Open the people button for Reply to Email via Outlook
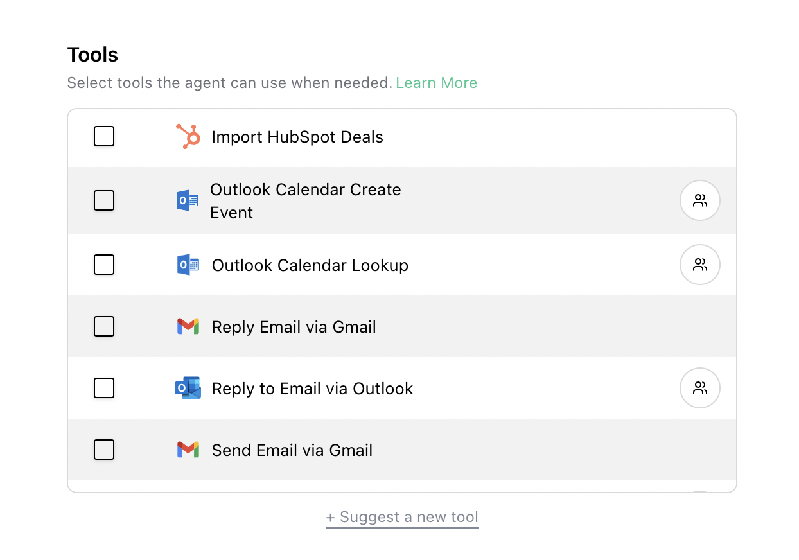 [700, 388]
